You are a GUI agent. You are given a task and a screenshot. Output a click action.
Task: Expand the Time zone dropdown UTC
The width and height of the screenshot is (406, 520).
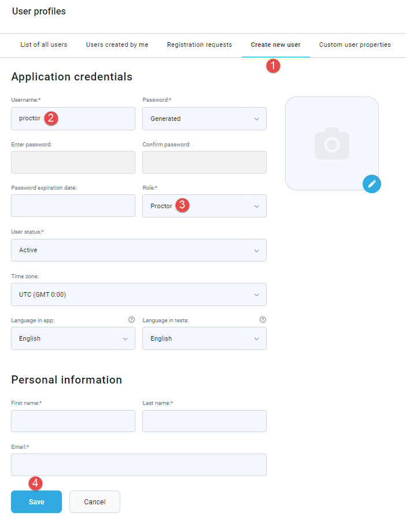tap(139, 294)
